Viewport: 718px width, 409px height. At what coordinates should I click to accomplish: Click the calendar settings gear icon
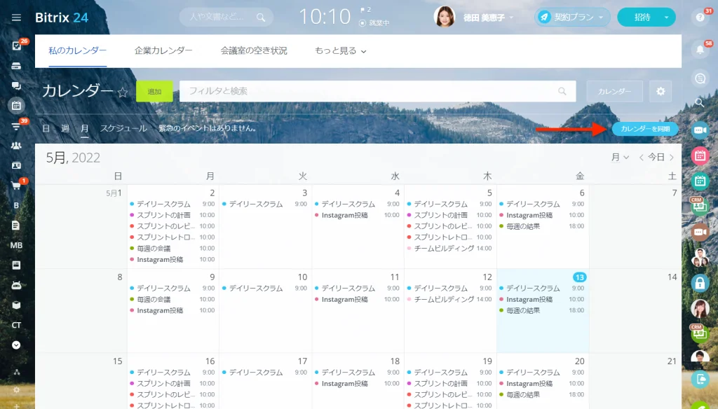point(661,92)
